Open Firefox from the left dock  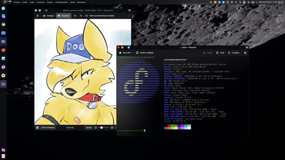(3, 50)
